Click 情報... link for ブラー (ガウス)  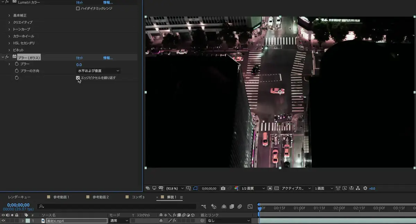(x=108, y=58)
